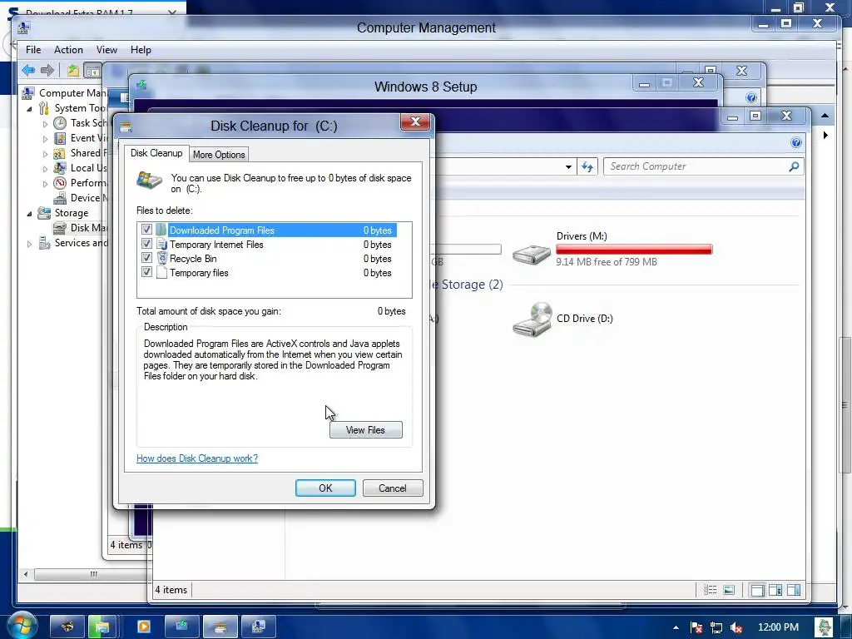Select the Event Viewer icon in tree

pos(60,138)
